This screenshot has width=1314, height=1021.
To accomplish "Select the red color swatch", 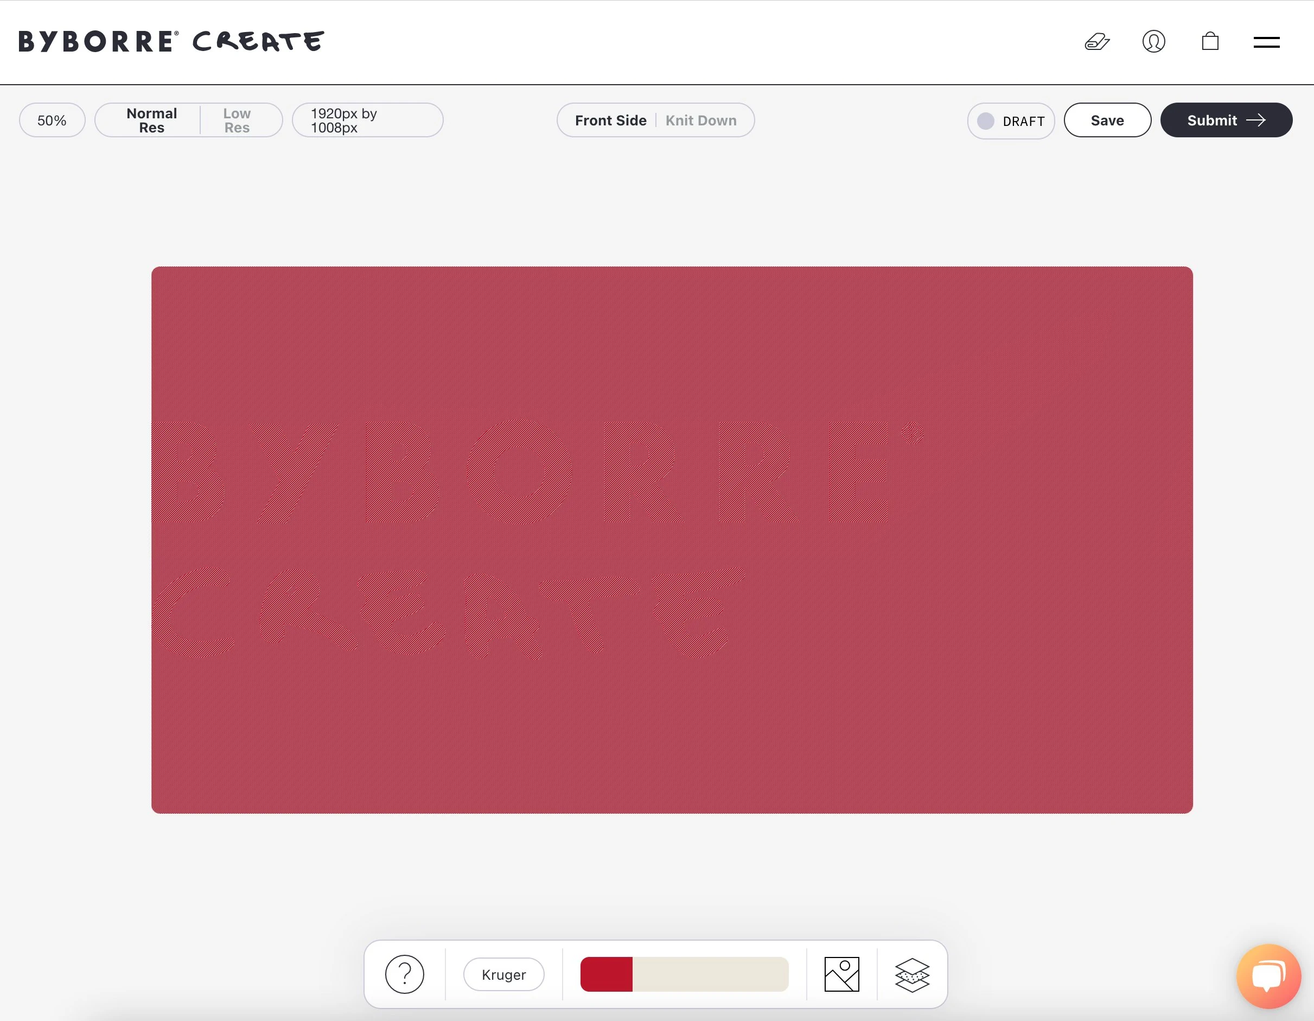I will pyautogui.click(x=606, y=974).
